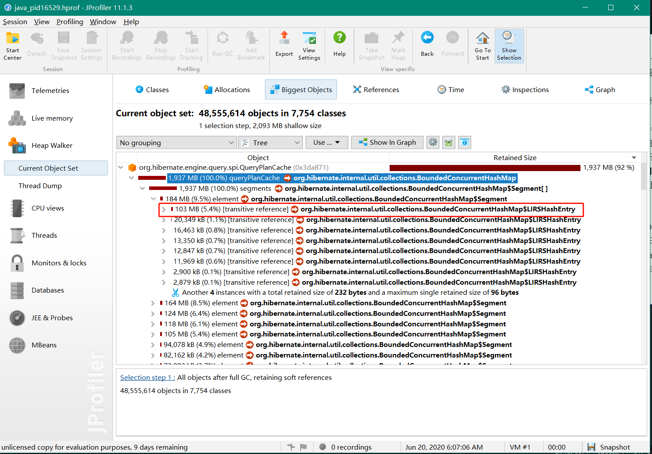Expand the 103 MB LIRSHashEntry row

point(164,209)
